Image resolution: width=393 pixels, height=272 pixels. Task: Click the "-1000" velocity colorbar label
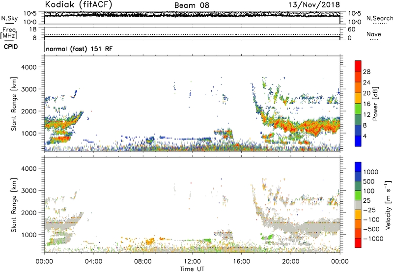[373, 239]
